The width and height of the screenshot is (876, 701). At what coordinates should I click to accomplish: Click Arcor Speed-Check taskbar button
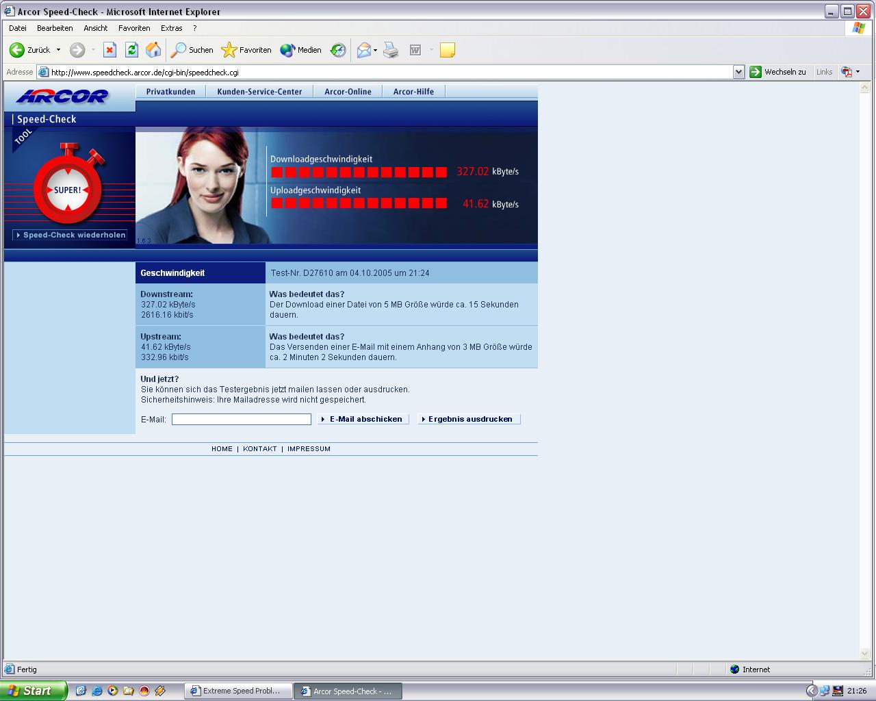coord(348,691)
